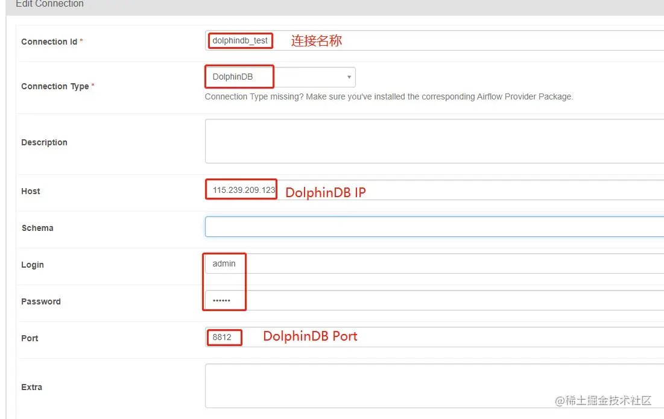
Task: Click the 'Connection Type missing?' help text
Action: [x=389, y=97]
